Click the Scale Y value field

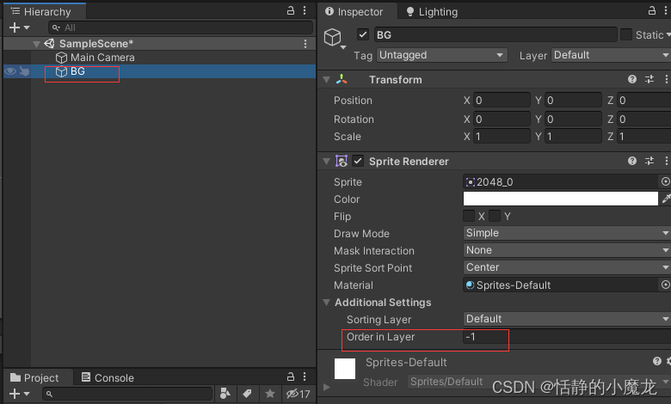click(x=573, y=137)
